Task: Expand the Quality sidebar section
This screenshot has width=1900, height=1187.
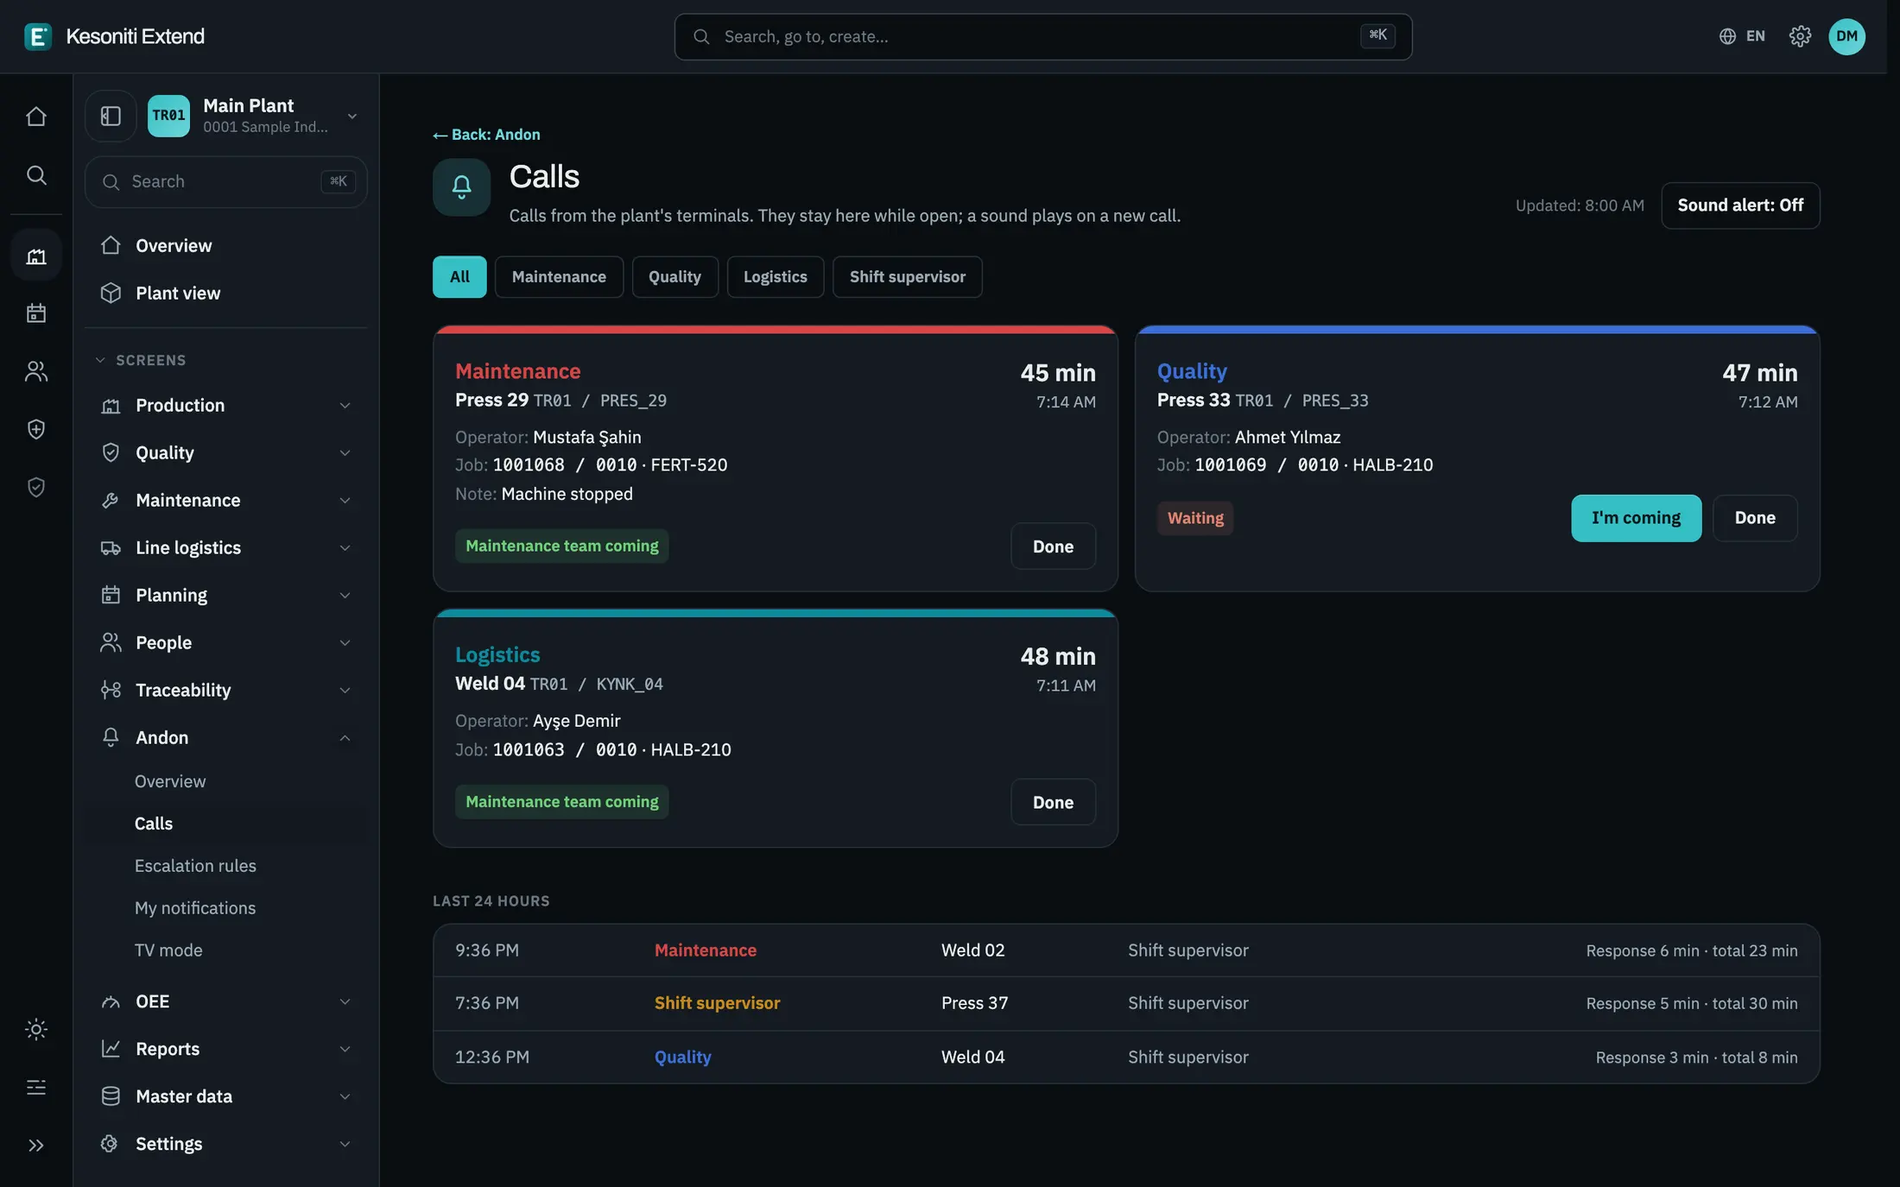Action: point(226,452)
